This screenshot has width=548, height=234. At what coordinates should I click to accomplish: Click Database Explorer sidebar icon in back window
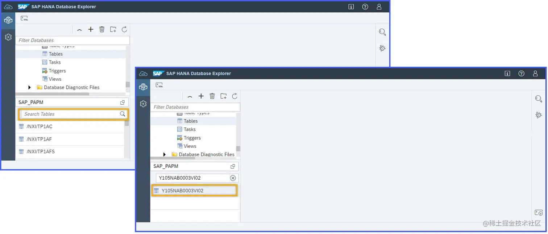tap(8, 20)
